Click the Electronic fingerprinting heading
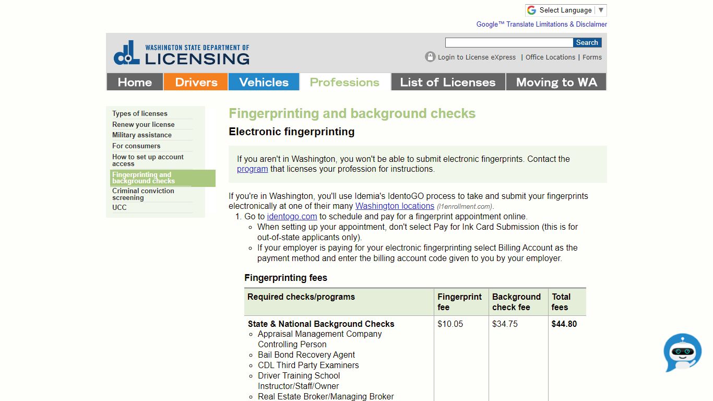Screen dimensions: 713x401 pos(292,132)
